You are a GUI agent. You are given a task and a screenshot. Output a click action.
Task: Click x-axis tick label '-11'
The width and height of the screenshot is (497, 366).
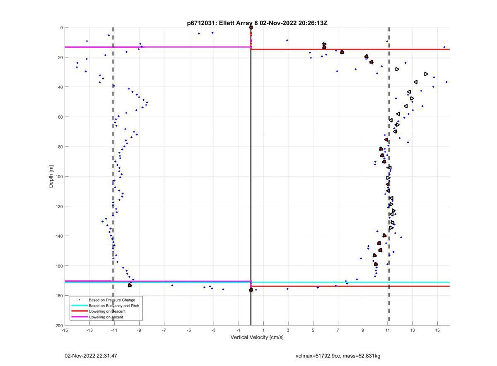(x=114, y=330)
